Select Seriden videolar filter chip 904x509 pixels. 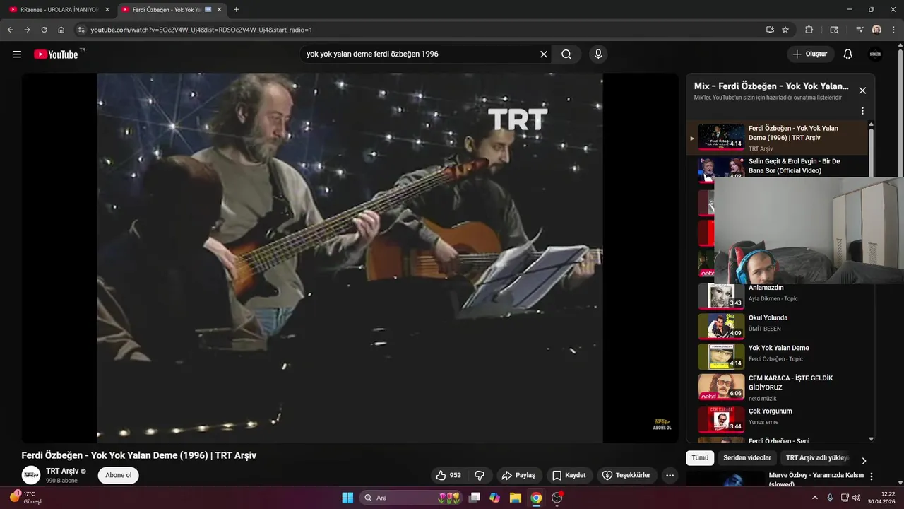(x=747, y=458)
